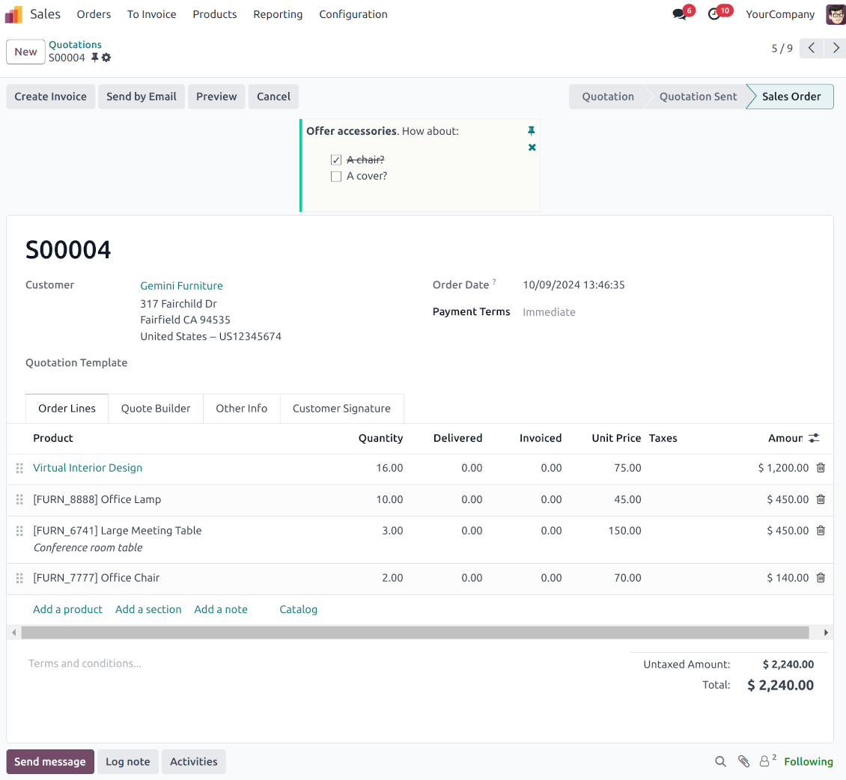Open the activities clock icon

714,14
